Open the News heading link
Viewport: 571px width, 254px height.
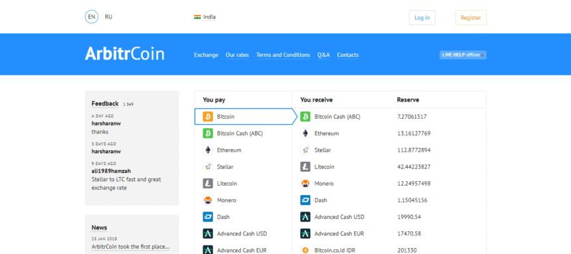point(99,227)
